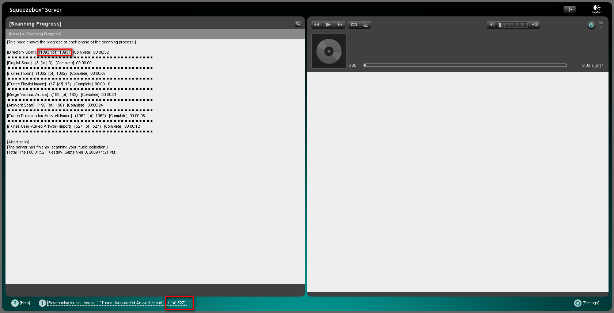Click the album artwork placeholder
Screen dimensions: 614x313
pos(329,51)
